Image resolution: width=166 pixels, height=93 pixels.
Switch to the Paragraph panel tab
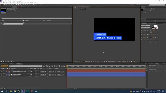[x=151, y=64]
